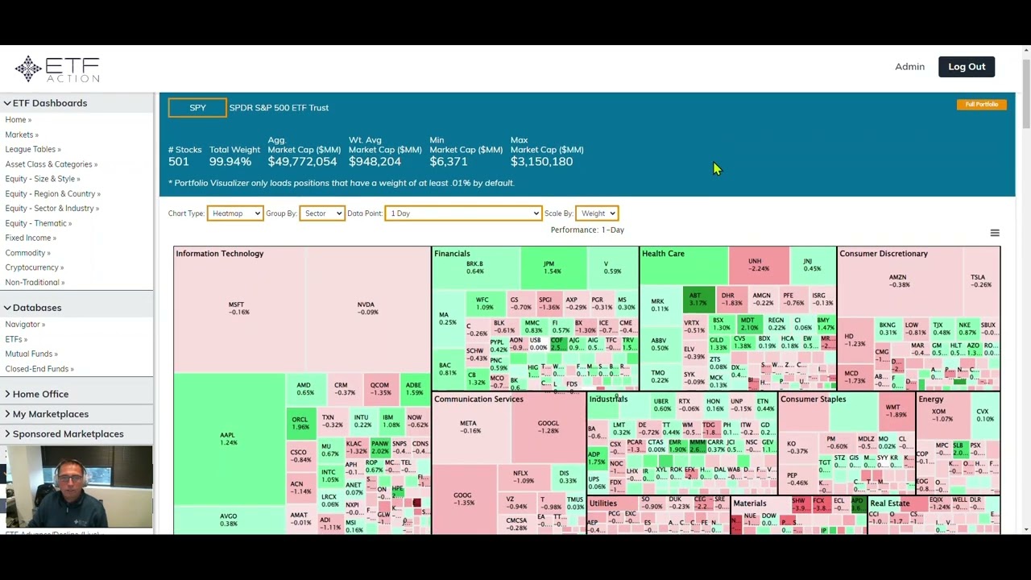Select the NFLX heatmap tile

tap(524, 478)
